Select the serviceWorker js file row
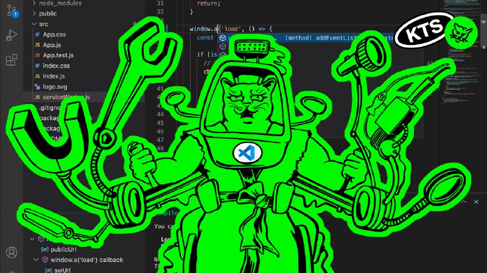Viewport: 487px width, 273px height. coord(84,97)
